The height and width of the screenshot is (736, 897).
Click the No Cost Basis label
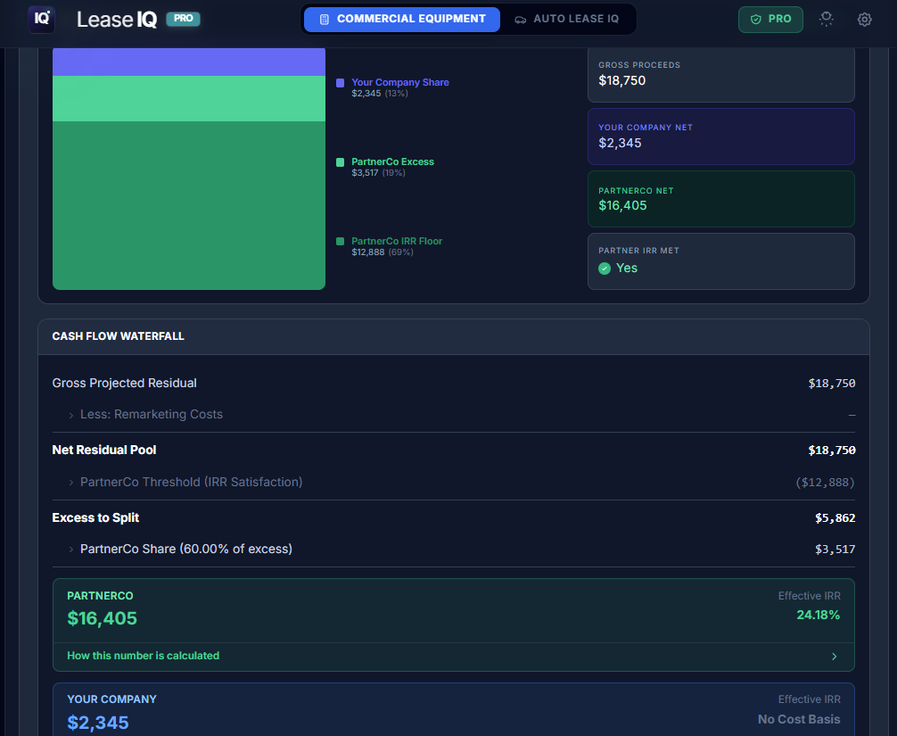pos(799,719)
